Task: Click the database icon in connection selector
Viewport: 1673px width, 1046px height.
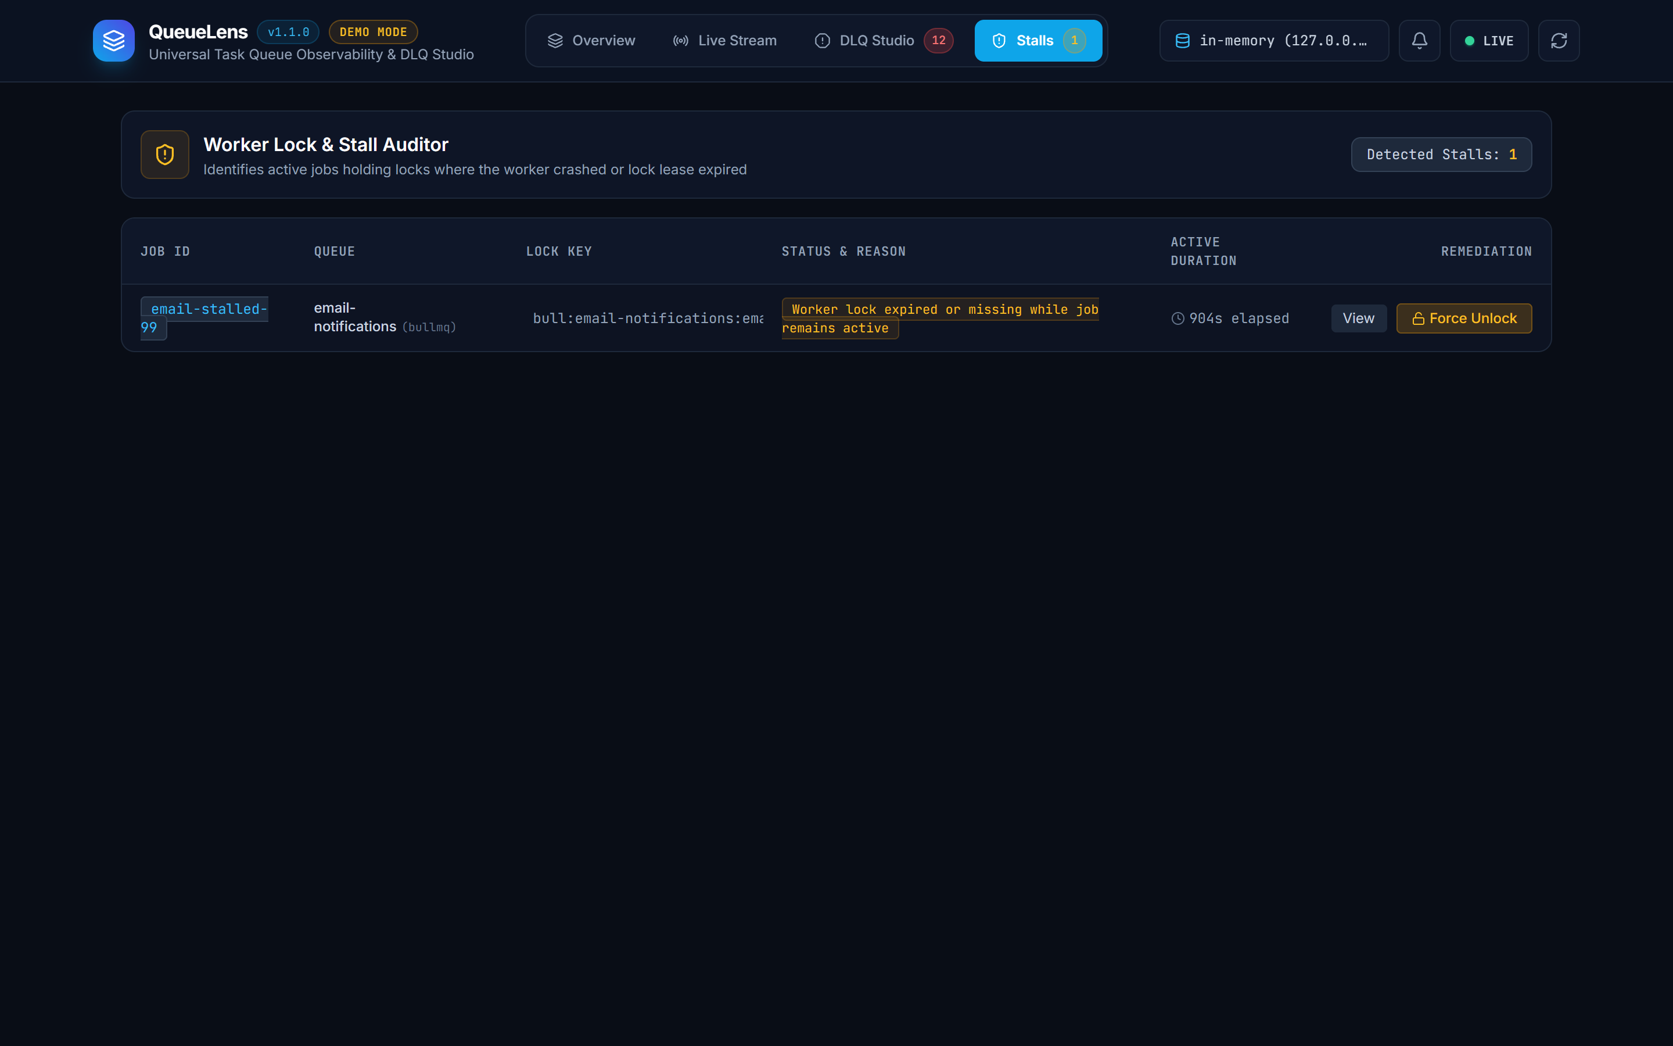Action: [1183, 41]
